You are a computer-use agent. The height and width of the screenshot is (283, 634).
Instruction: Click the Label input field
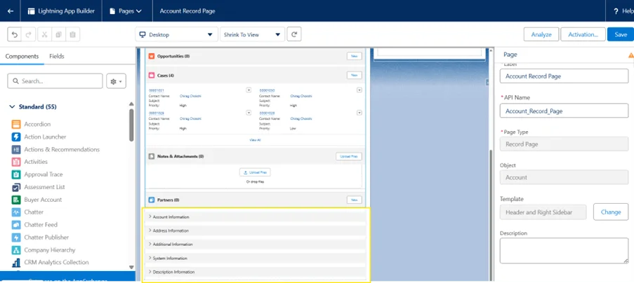[x=564, y=76]
